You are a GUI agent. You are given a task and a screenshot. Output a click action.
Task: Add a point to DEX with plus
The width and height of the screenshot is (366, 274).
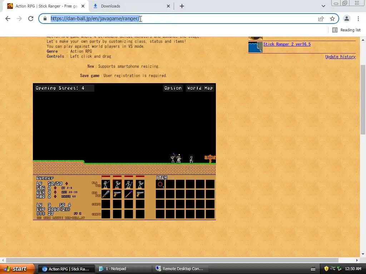click(x=55, y=192)
